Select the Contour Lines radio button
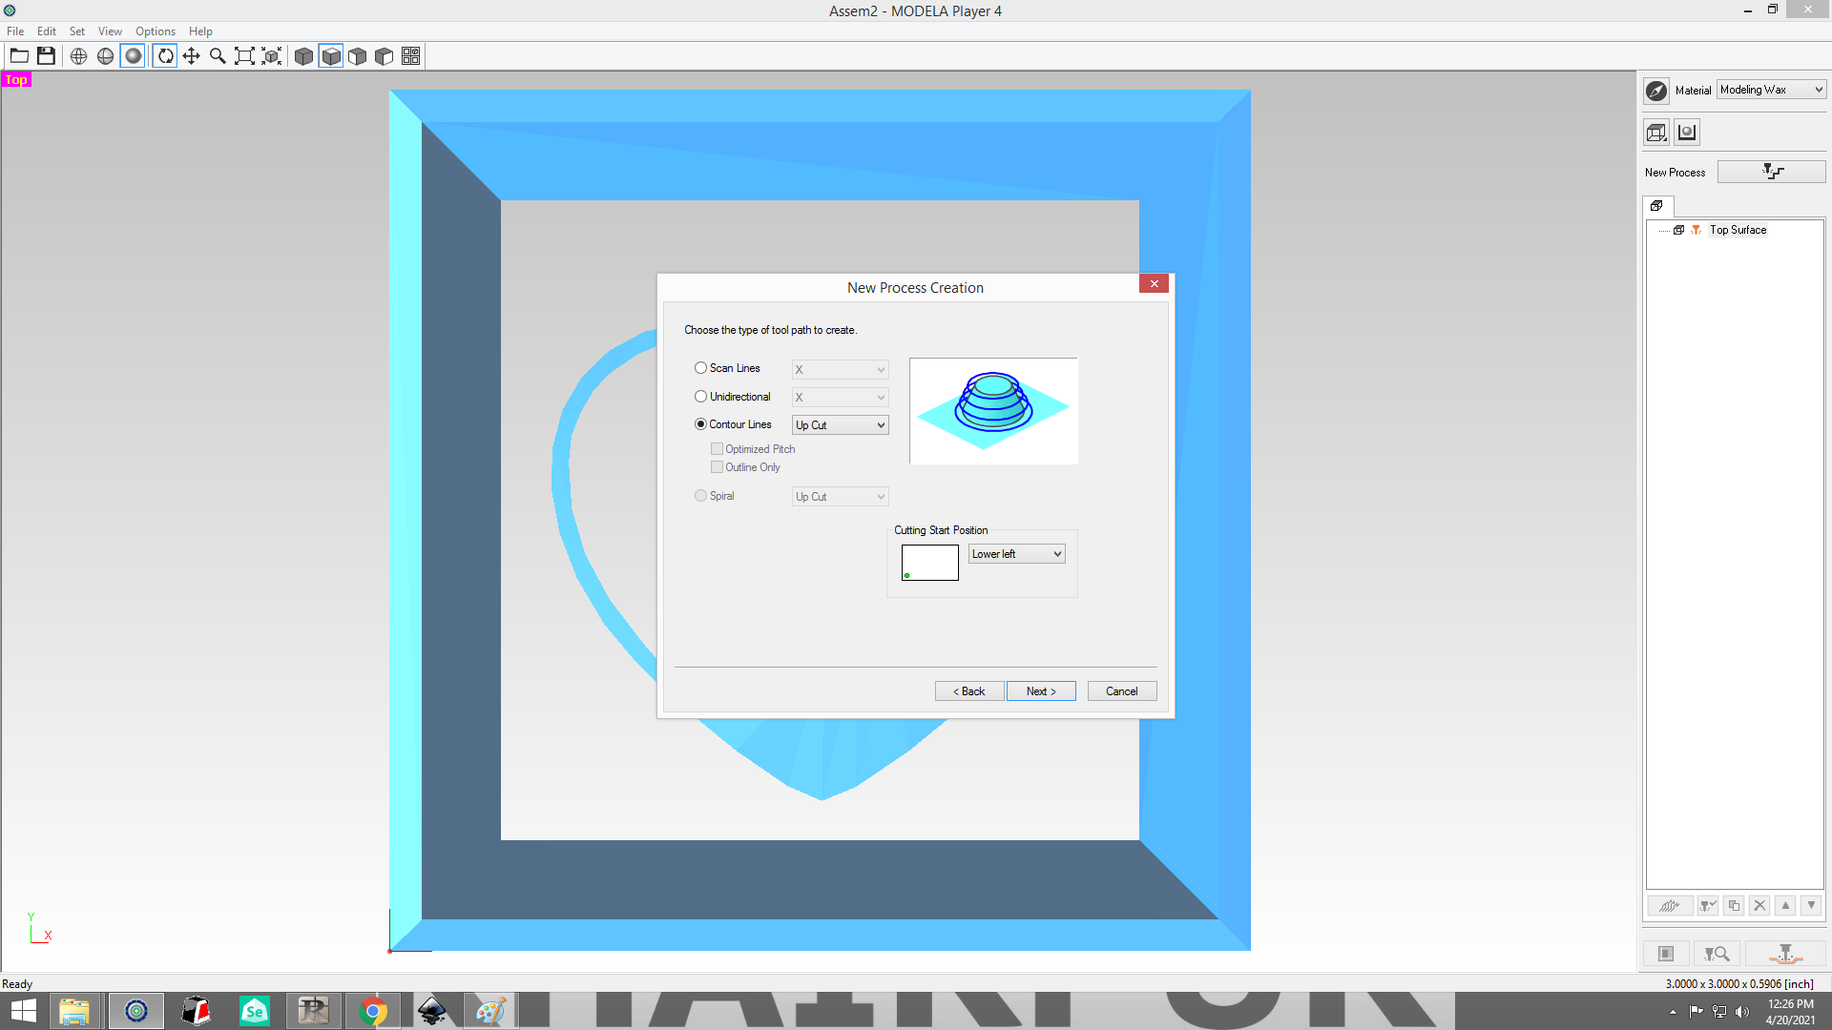 pyautogui.click(x=701, y=423)
